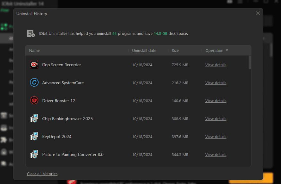The height and width of the screenshot is (184, 281).
Task: Click the uninstall history summary icon
Action: coord(31,33)
